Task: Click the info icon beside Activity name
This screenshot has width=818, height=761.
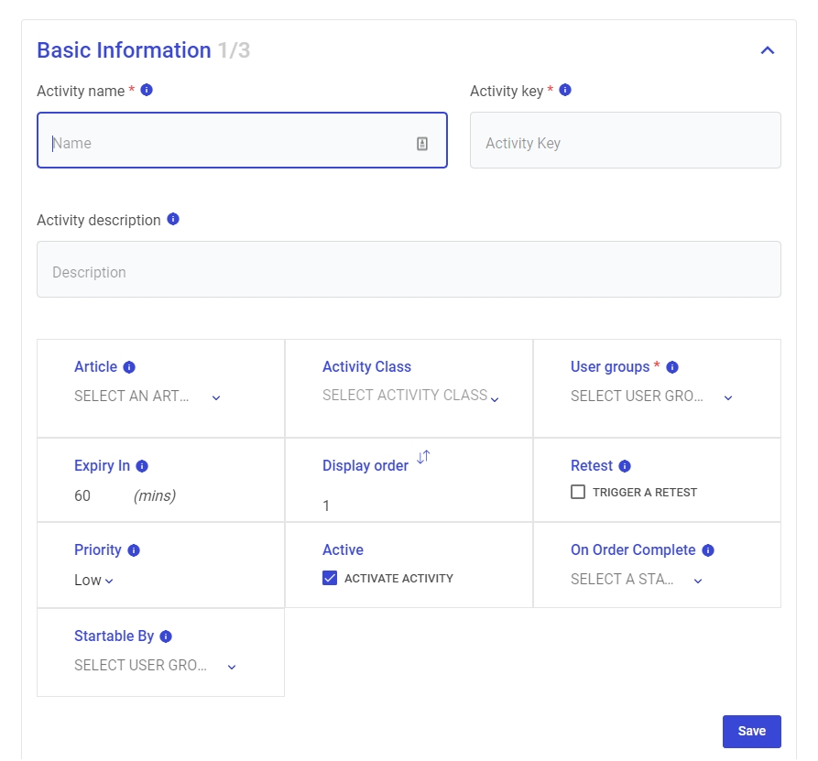Action: click(x=147, y=90)
